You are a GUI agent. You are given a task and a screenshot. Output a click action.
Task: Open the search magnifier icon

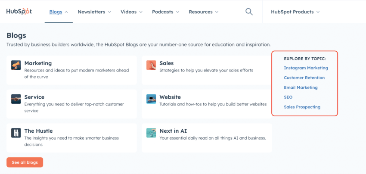tap(249, 12)
